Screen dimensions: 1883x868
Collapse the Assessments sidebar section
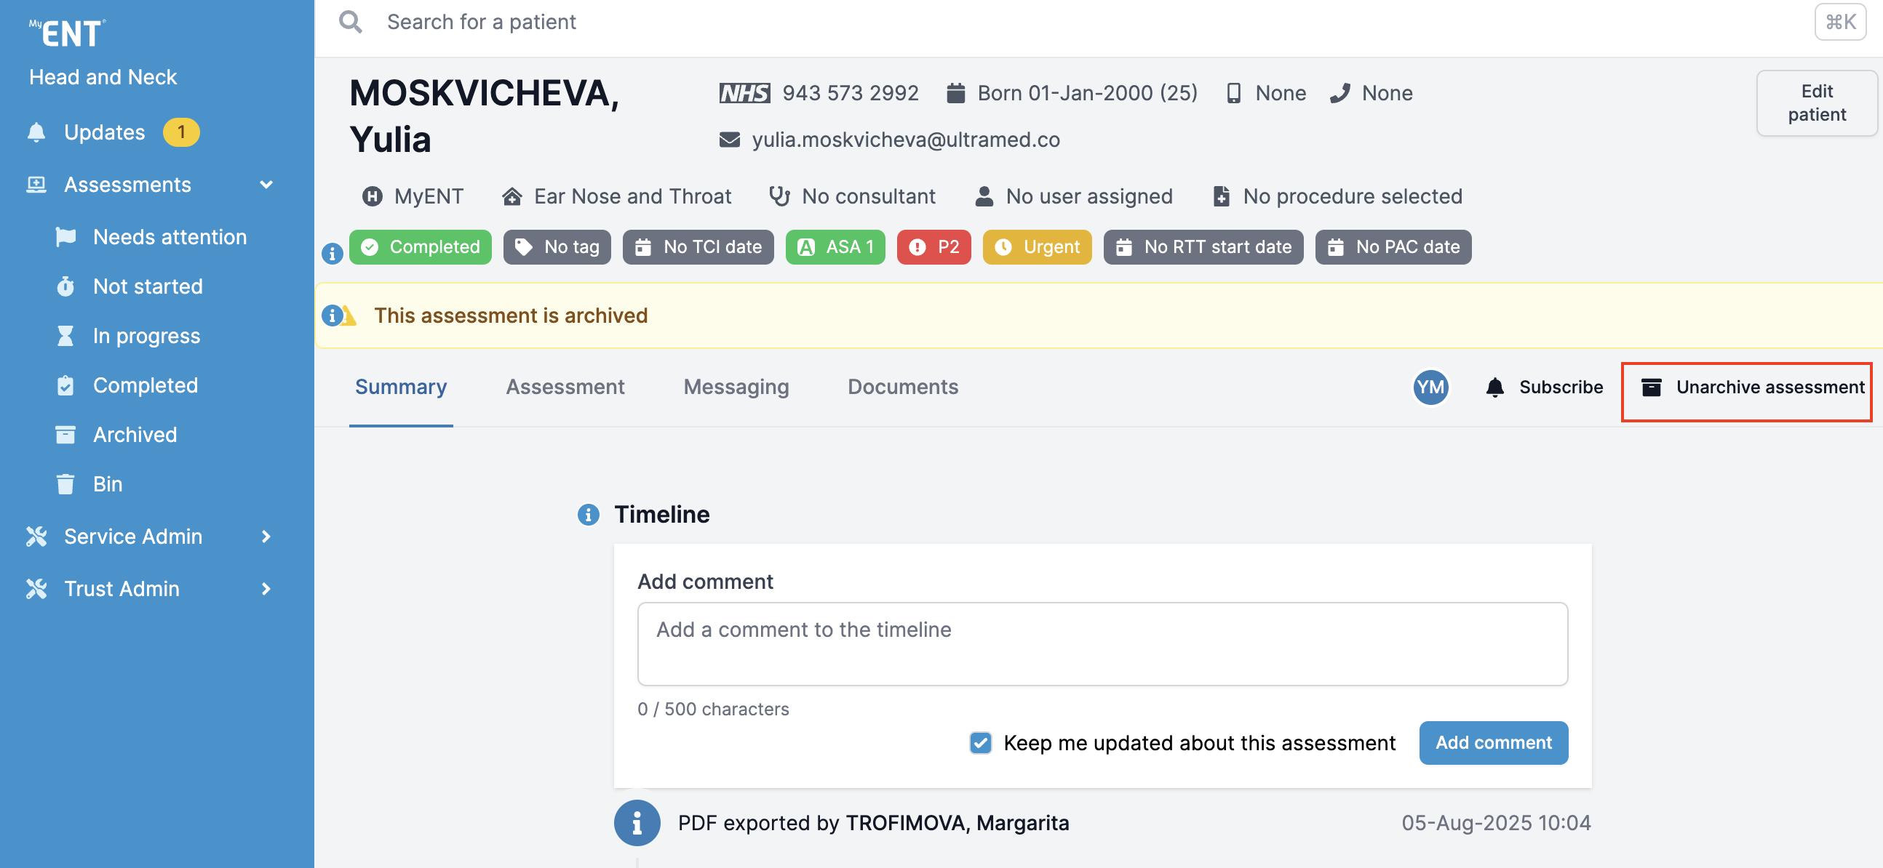coord(266,185)
